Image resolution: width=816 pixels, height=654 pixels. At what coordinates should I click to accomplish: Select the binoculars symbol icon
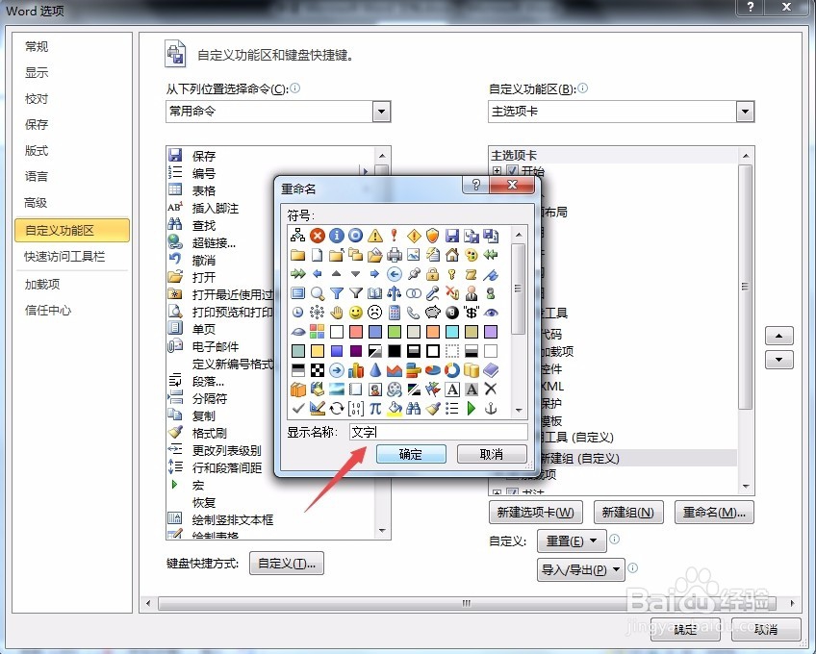(414, 409)
